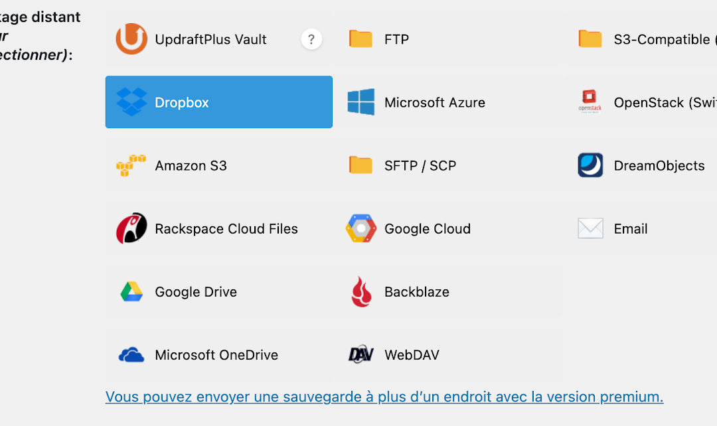Click the UpdraftPlus Vault logo icon
717x426 pixels.
click(131, 39)
